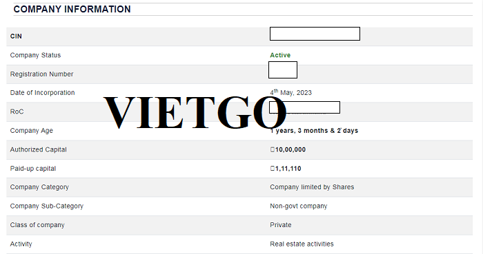Viewport: 483px width, 254px height.
Task: Select the CIN row label
Action: tap(16, 36)
